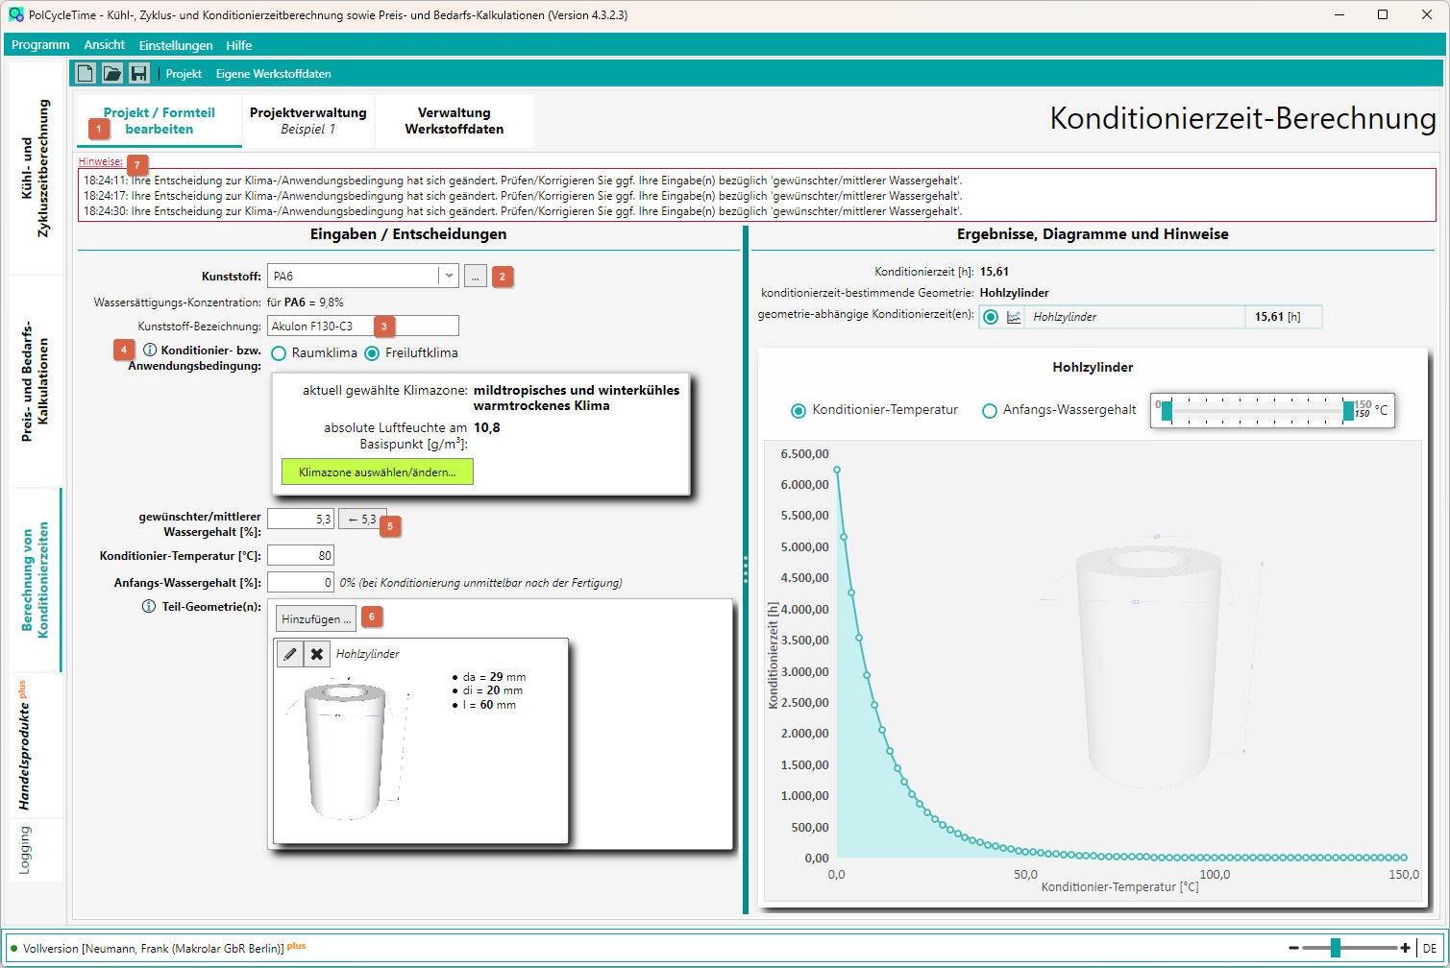Screen dimensions: 1450x968
Task: Click the Hinzufügen geometry button
Action: pos(316,618)
